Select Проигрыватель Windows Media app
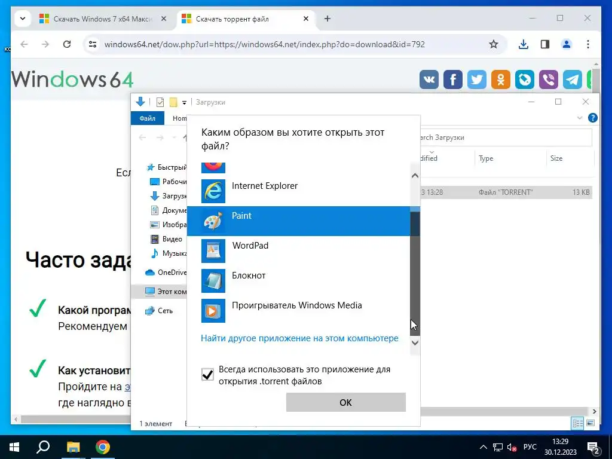 pos(299,310)
